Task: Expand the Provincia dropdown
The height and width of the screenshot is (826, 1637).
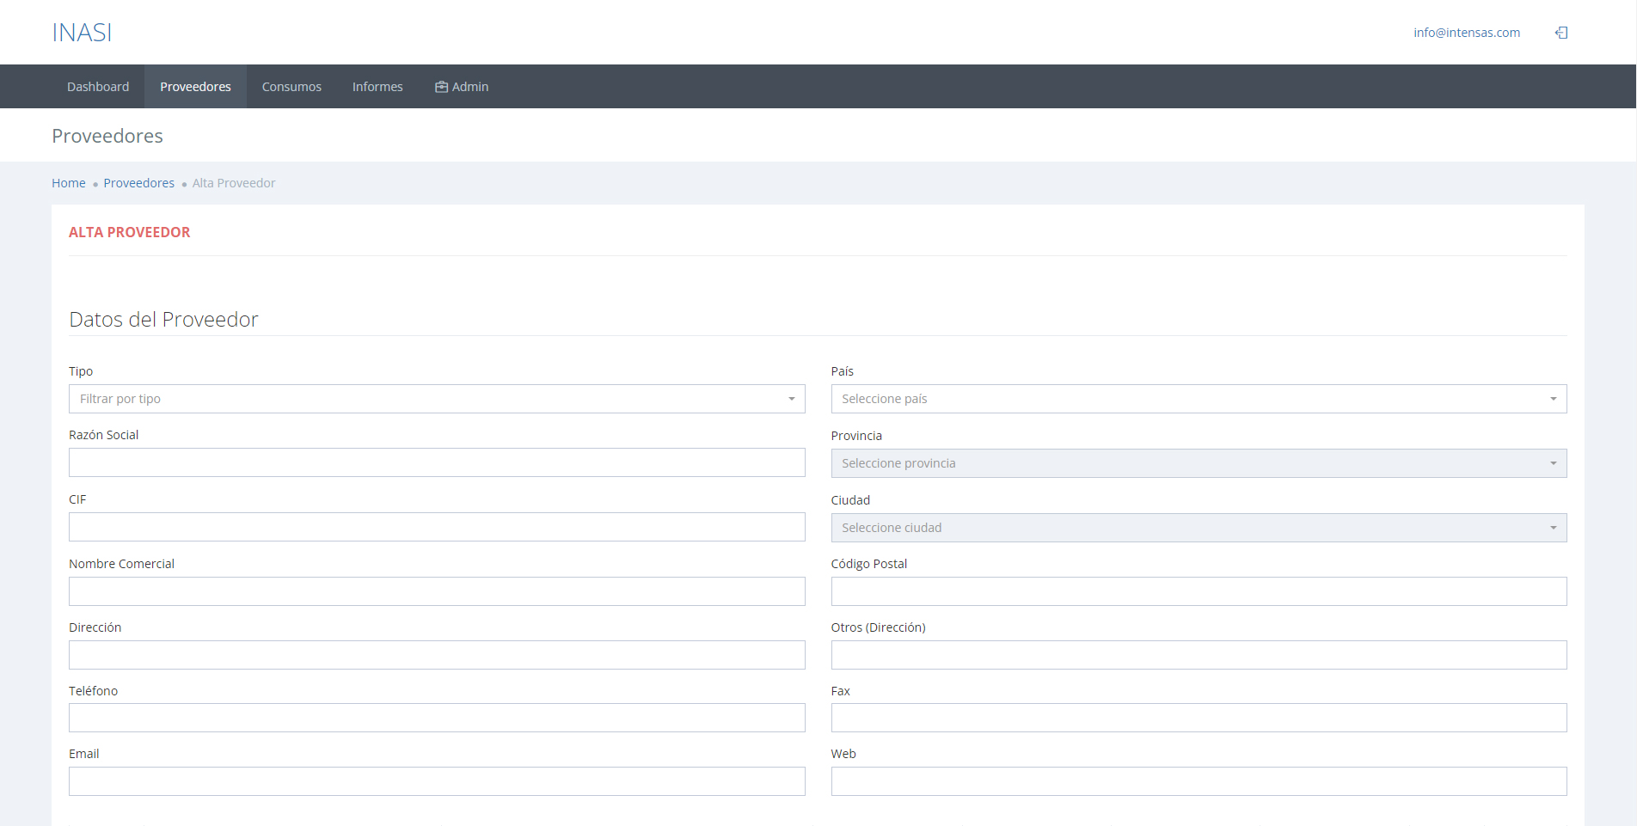Action: [x=1199, y=463]
